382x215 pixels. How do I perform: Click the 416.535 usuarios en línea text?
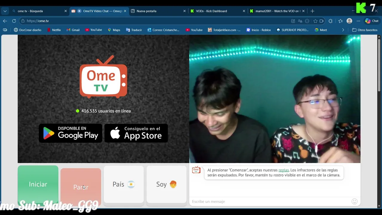coord(106,111)
